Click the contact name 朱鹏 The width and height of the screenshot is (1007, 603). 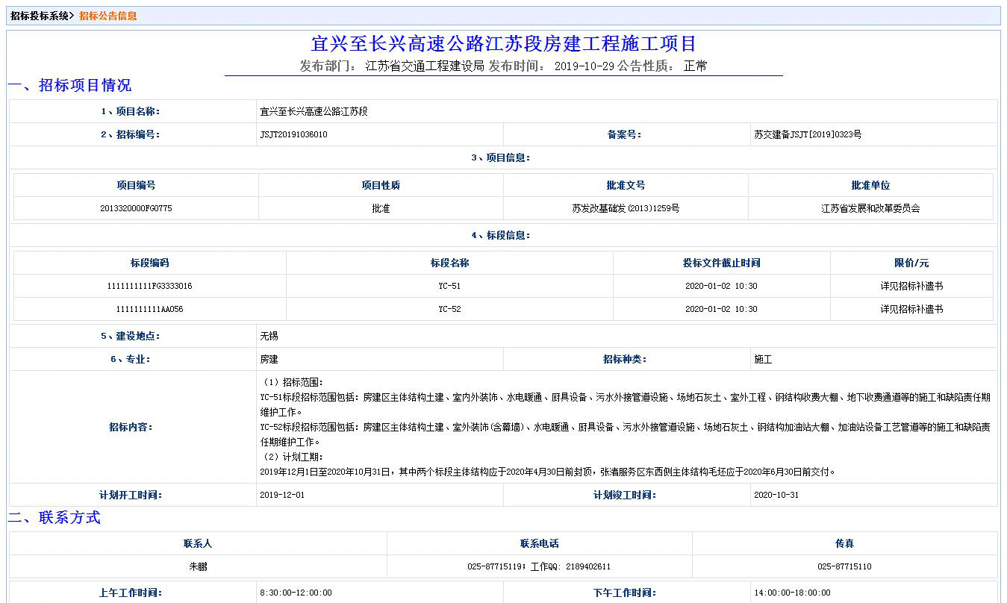(198, 566)
